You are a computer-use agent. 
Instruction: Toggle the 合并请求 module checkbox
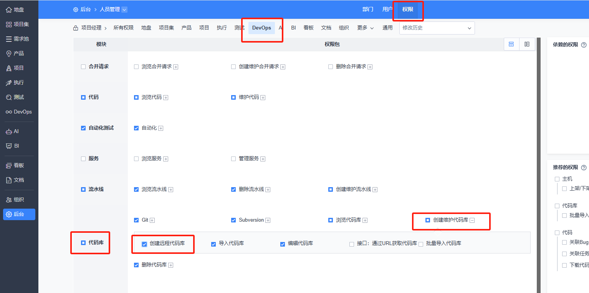click(x=83, y=67)
